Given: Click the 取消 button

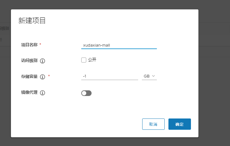Looking at the screenshot, I should point(153,124).
